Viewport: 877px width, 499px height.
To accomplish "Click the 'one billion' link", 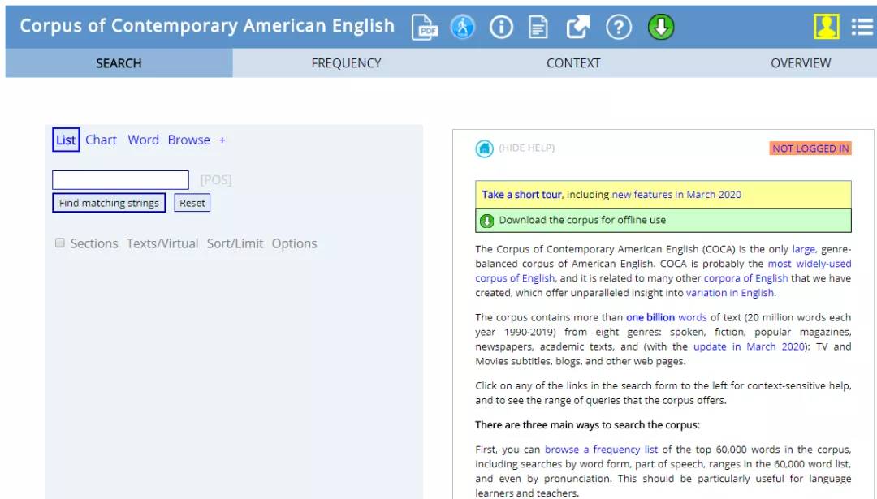I will (650, 317).
